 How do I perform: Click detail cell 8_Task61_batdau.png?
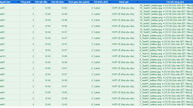[x=166, y=61]
